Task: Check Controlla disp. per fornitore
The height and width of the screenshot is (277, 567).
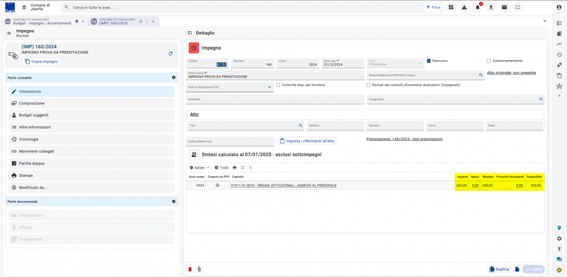Action: tap(278, 85)
